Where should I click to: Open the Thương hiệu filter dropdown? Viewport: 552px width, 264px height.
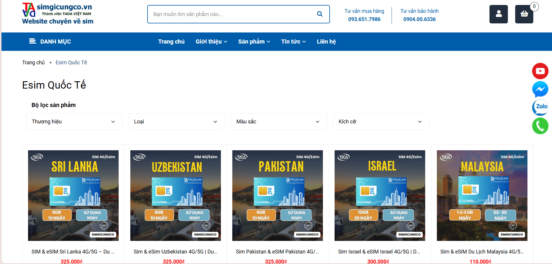[x=74, y=121]
